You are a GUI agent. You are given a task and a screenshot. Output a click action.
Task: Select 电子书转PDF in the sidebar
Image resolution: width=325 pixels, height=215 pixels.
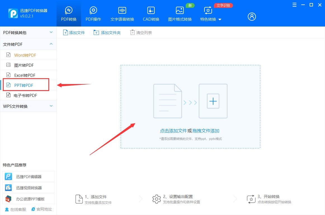pos(29,95)
